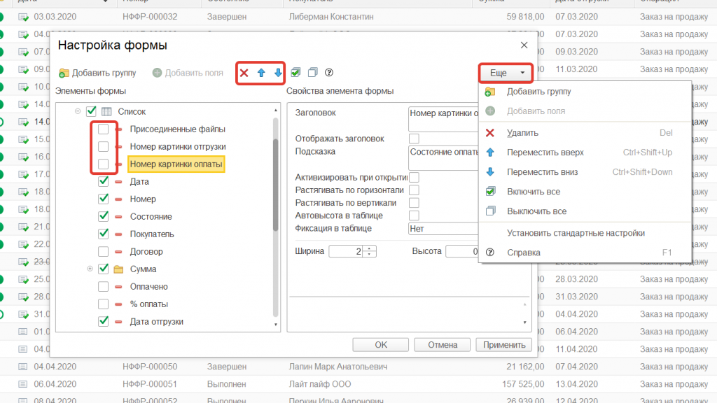Click the blue move-down arrow icon
This screenshot has width=717, height=403.
pyautogui.click(x=278, y=72)
